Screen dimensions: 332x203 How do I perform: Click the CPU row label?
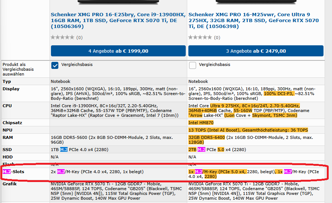click(7, 106)
